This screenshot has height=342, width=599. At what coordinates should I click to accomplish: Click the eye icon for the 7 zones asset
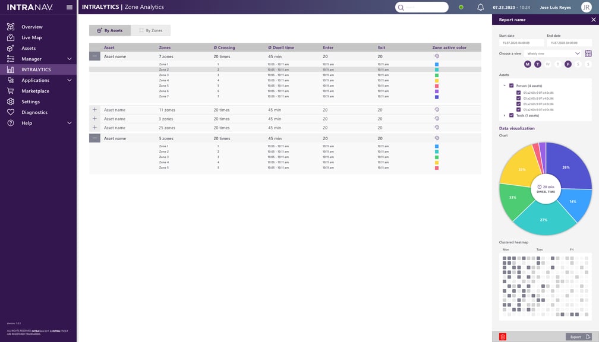[437, 56]
